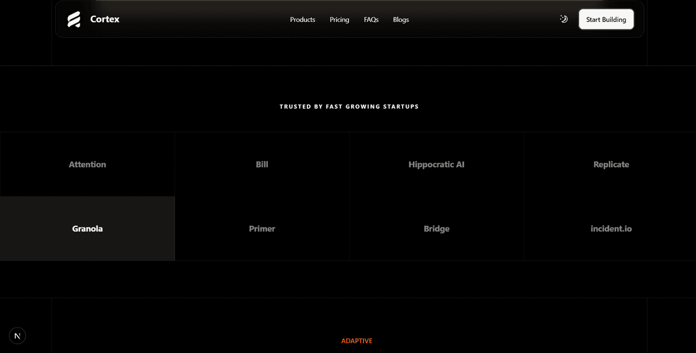This screenshot has width=696, height=353.
Task: Select the Hippocratic AI tile
Action: 437,164
